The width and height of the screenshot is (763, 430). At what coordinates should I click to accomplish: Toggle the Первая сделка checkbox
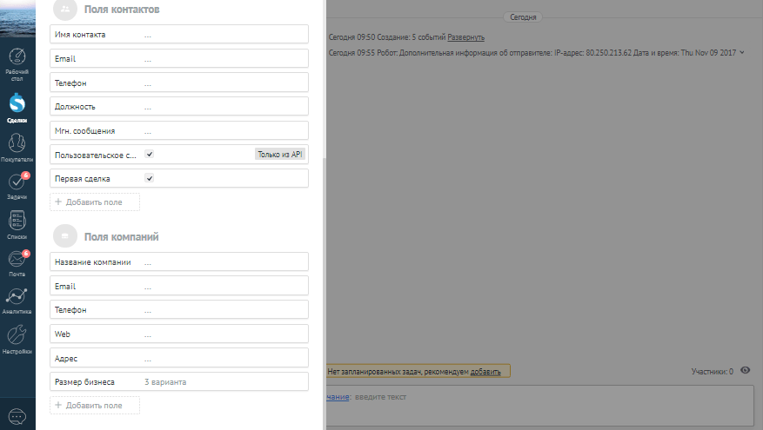click(150, 178)
